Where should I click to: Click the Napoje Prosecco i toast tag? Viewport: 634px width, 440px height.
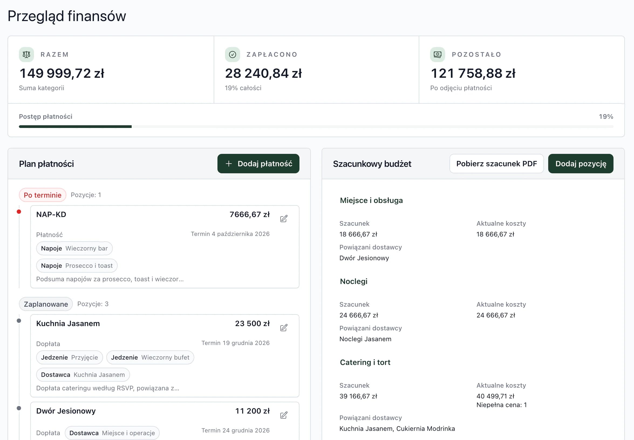click(77, 266)
